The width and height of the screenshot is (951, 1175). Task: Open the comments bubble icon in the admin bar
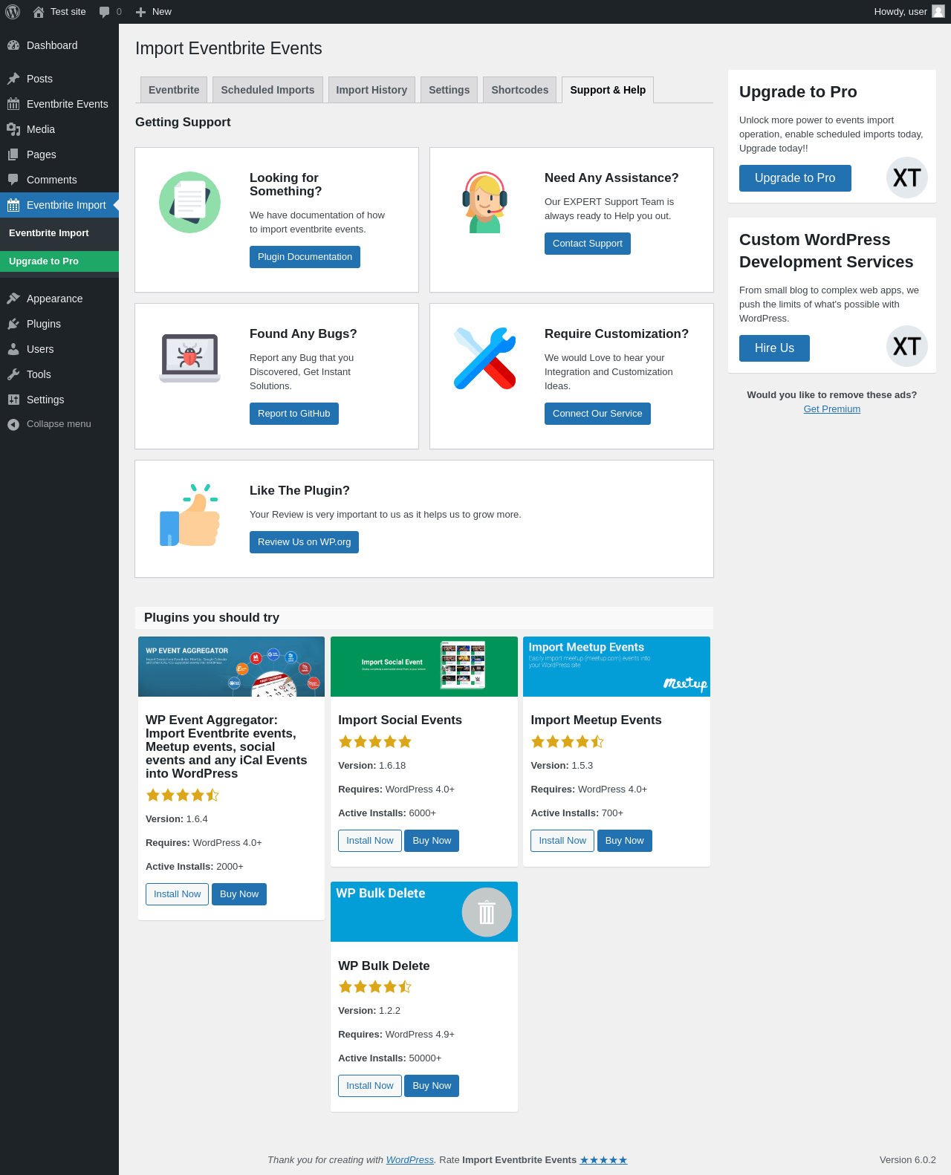click(105, 12)
